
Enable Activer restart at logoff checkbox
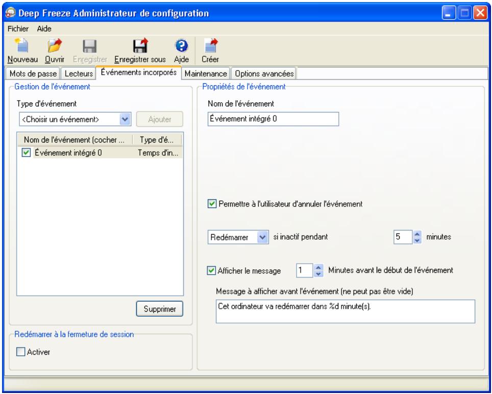(x=20, y=352)
